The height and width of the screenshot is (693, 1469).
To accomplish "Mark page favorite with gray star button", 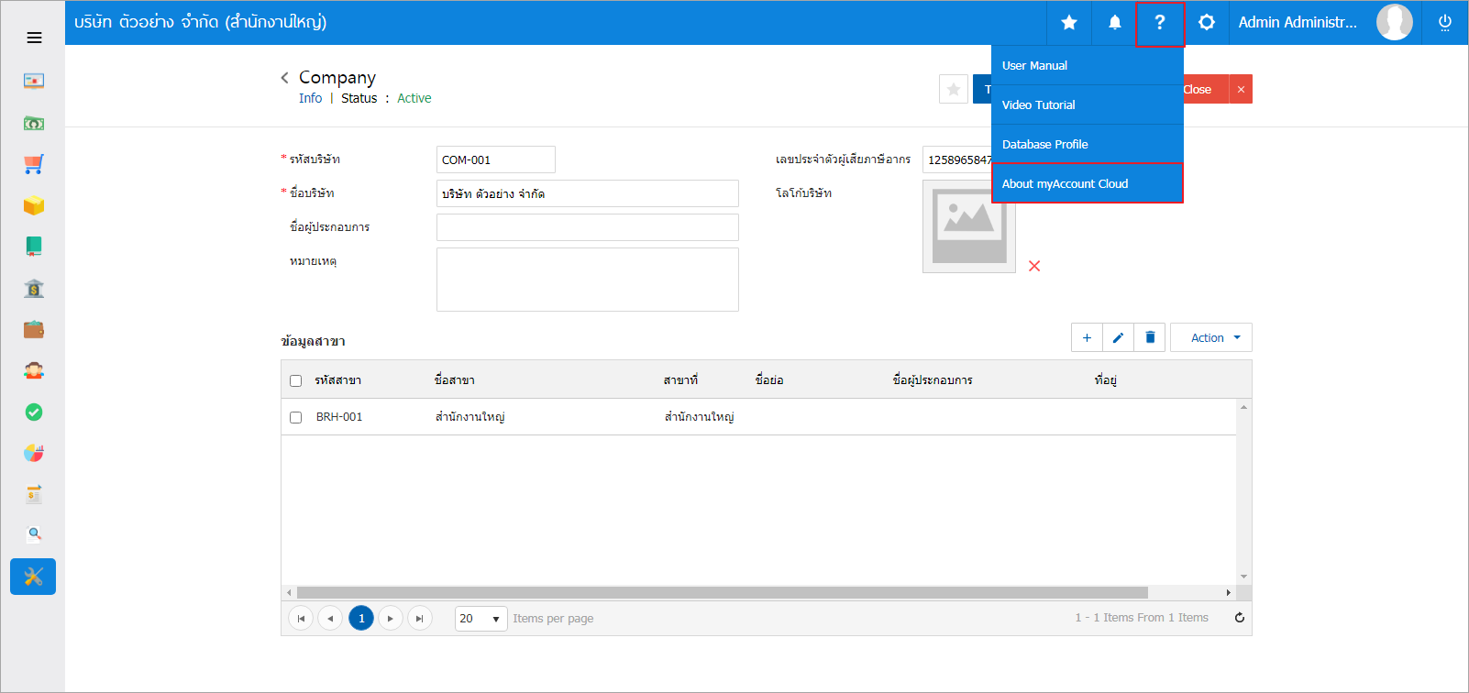I will point(954,89).
